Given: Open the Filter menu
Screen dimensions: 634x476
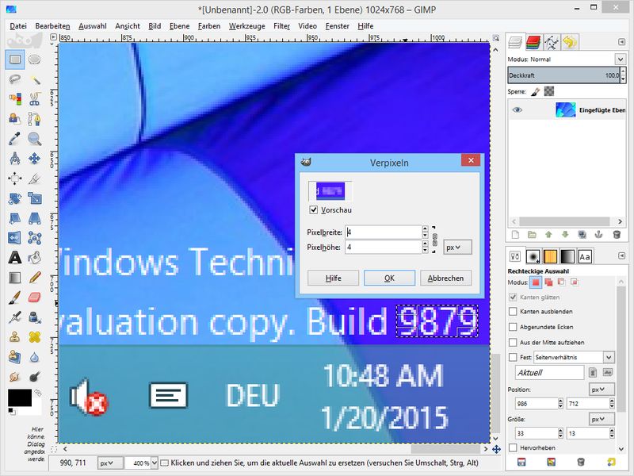Looking at the screenshot, I should 281,26.
